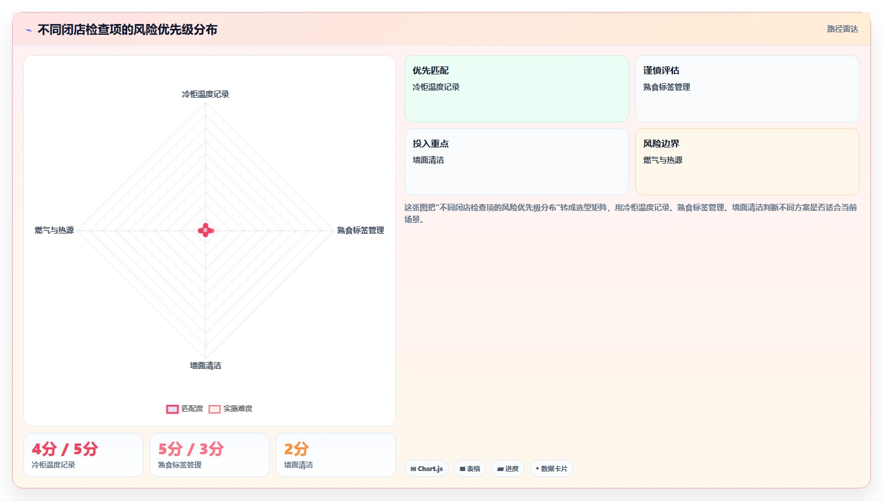Click the radar axis label 墙面清洁
The height and width of the screenshot is (501, 883).
tap(205, 366)
